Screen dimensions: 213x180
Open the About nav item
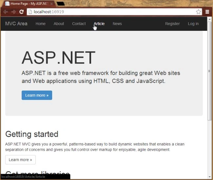59,24
